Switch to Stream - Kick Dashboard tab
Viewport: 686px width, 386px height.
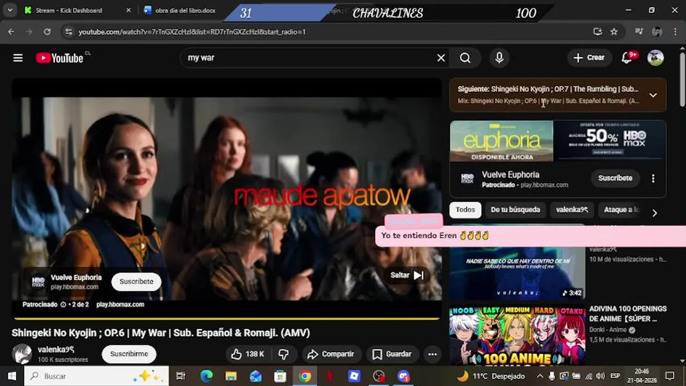pos(69,10)
